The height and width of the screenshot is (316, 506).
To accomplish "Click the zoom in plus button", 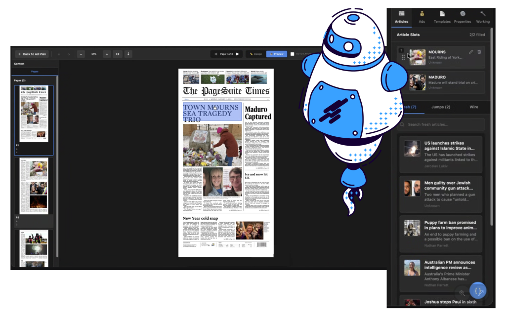I will pos(107,54).
